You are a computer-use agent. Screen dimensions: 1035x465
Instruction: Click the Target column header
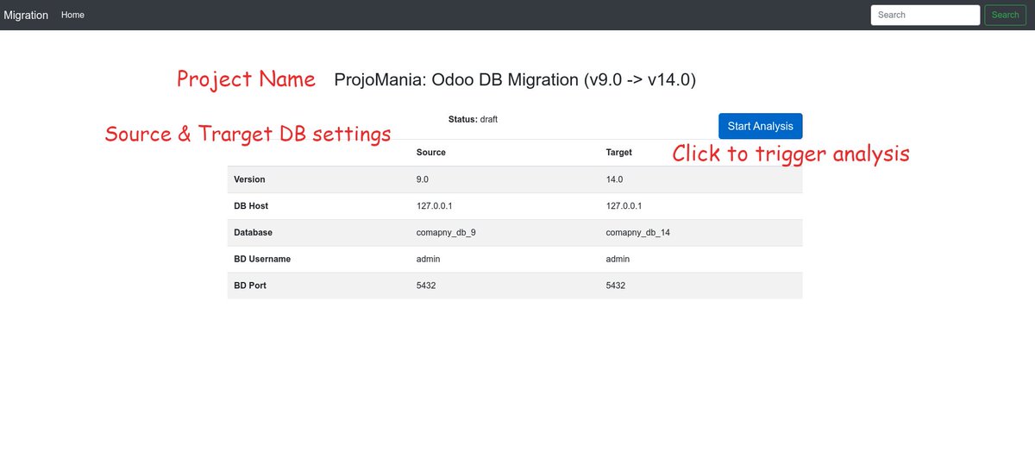619,152
